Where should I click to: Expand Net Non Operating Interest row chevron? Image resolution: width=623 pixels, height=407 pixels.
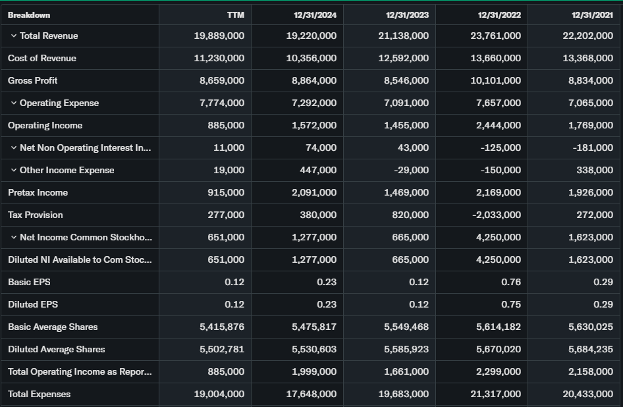tap(13, 148)
